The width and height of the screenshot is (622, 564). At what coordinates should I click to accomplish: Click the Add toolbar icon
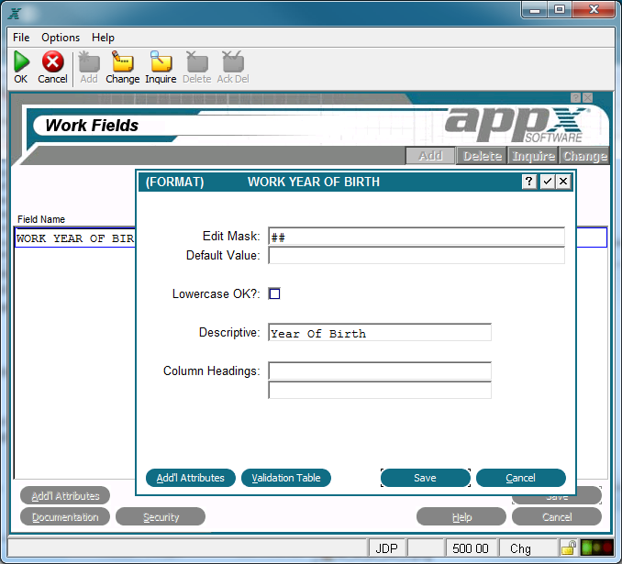(89, 61)
